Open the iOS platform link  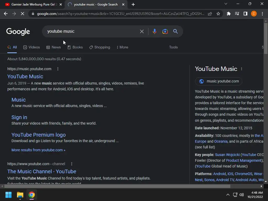pyautogui.click(x=230, y=174)
